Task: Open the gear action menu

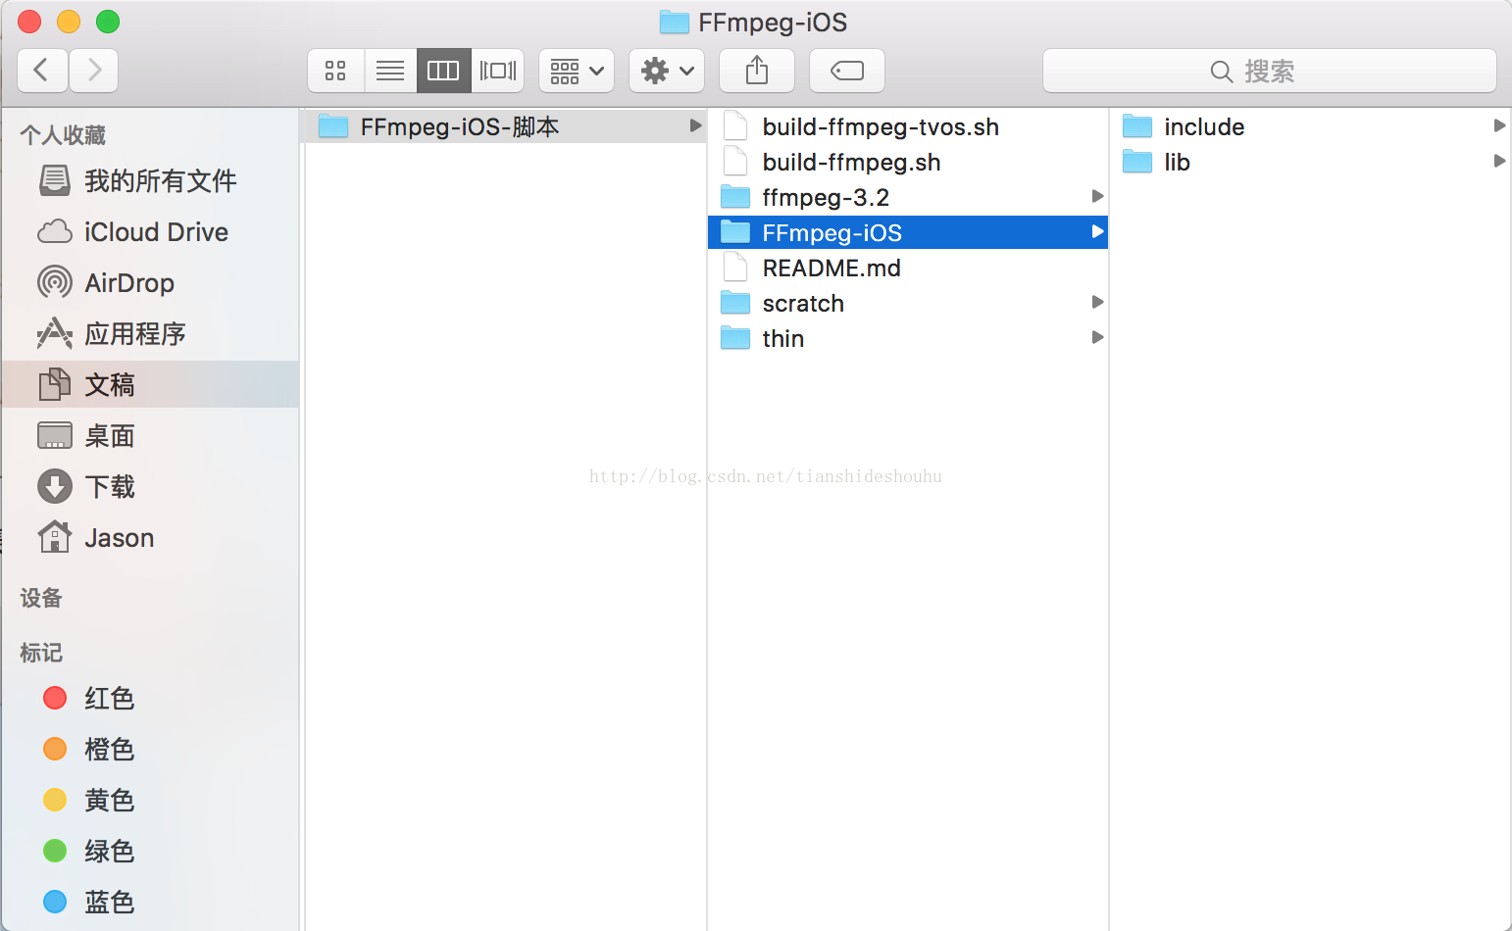Action: tap(667, 71)
